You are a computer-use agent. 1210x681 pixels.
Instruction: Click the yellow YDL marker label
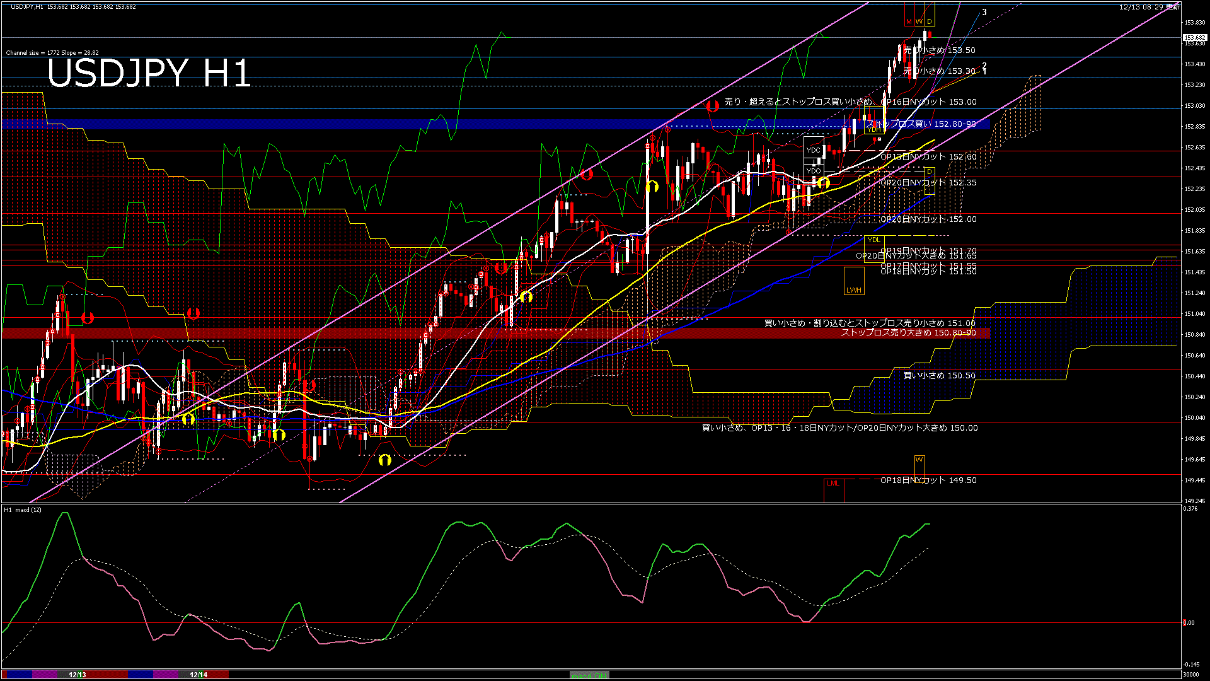click(874, 240)
